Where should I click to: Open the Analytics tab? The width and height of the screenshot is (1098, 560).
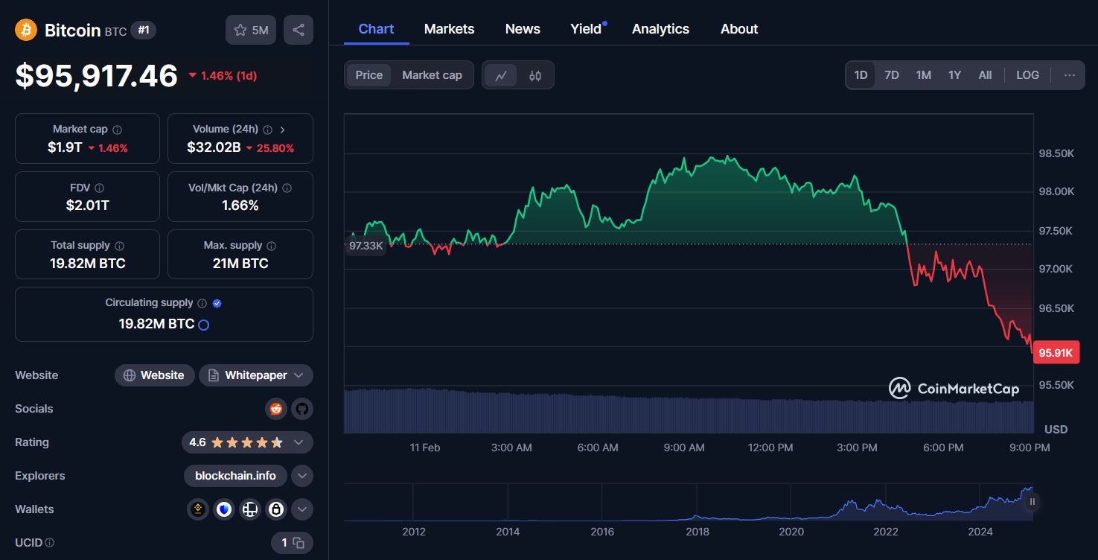[660, 28]
